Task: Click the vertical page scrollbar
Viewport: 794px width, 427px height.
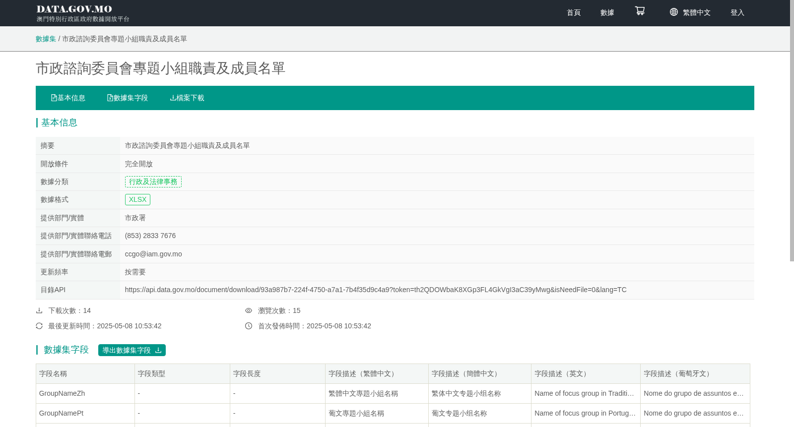Action: click(x=792, y=131)
